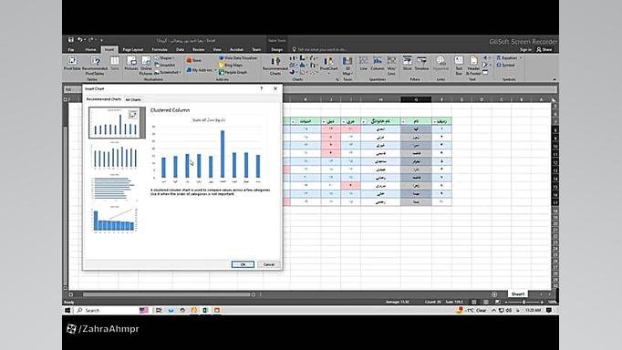
Task: Click the zoom slider in status bar
Action: (524, 302)
